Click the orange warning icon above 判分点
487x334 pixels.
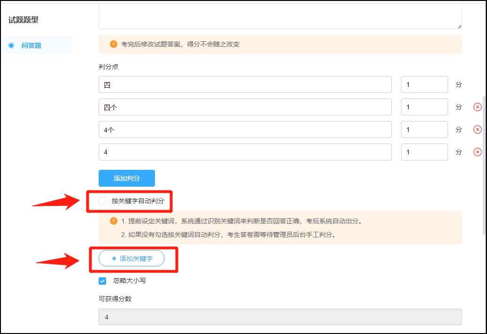[113, 44]
